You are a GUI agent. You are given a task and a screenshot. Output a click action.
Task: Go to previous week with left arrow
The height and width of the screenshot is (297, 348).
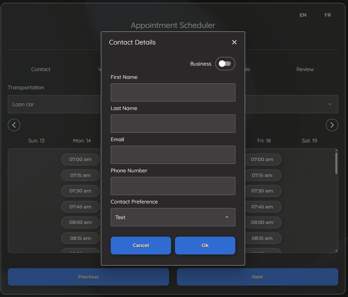click(14, 125)
